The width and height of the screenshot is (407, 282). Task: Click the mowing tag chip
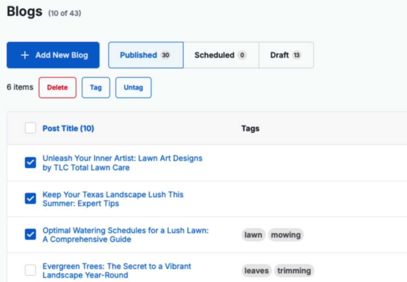pyautogui.click(x=286, y=235)
